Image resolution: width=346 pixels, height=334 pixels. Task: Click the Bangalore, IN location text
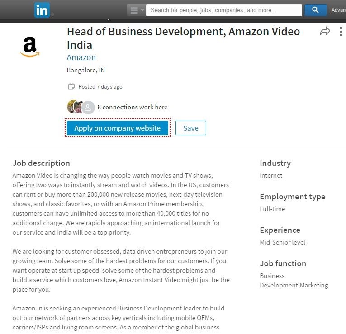(86, 70)
